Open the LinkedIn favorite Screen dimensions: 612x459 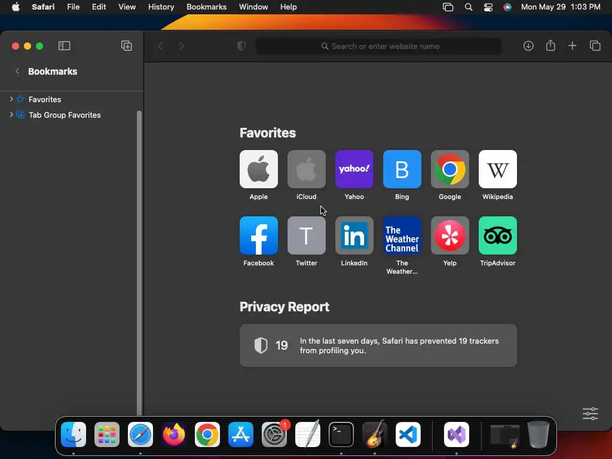click(354, 235)
